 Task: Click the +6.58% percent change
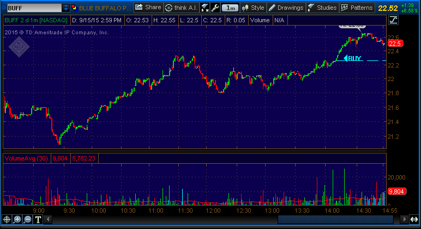pos(409,11)
